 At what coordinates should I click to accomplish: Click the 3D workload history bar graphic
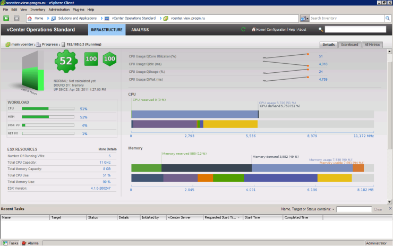[33, 72]
